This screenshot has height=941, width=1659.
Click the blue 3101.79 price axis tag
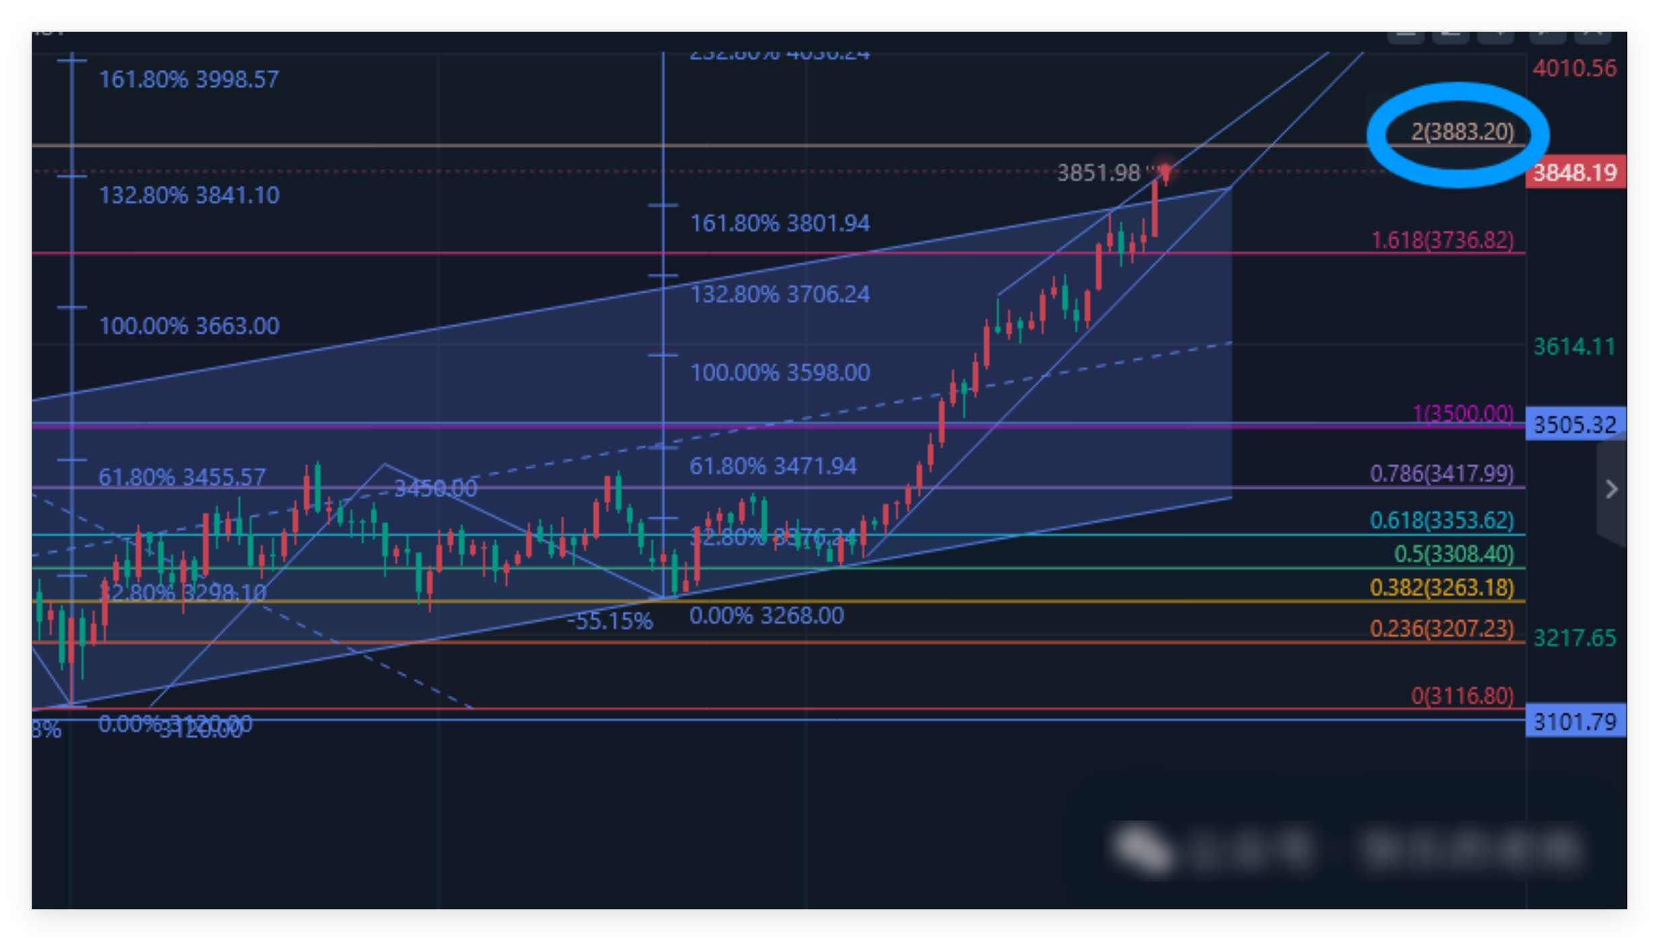point(1575,722)
